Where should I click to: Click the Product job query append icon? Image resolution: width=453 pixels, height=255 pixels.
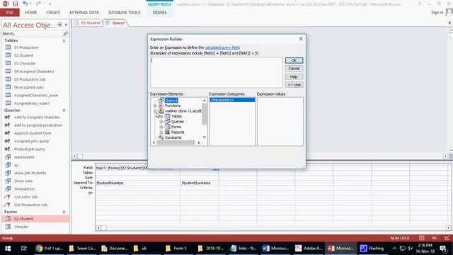pyautogui.click(x=8, y=149)
